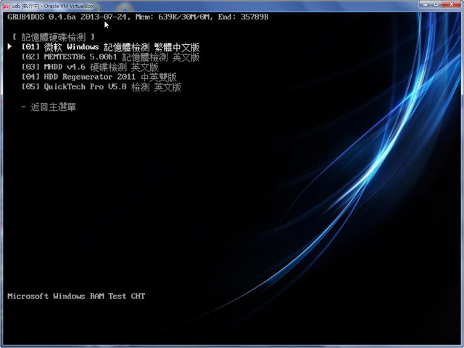The height and width of the screenshot is (348, 464).
Task: Click the 記憶體硬碟檢測 menu header
Action: (x=54, y=37)
